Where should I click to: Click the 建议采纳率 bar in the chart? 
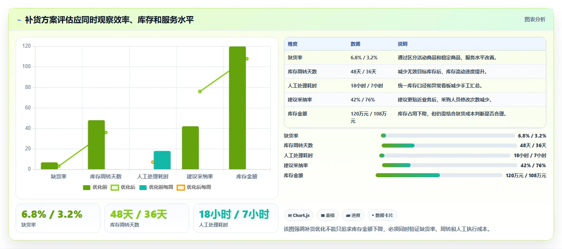190,148
